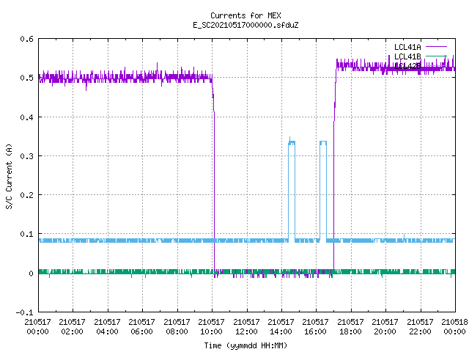Click the 210517 10:00 x-axis tick label
The width and height of the screenshot is (469, 352).
pos(211,326)
